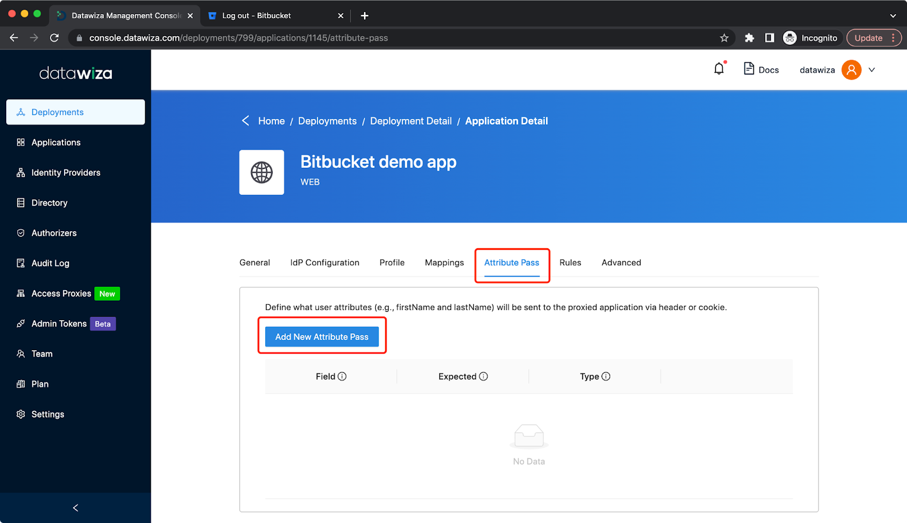The image size is (907, 523).
Task: Open Plan in the sidebar
Action: tap(75, 384)
